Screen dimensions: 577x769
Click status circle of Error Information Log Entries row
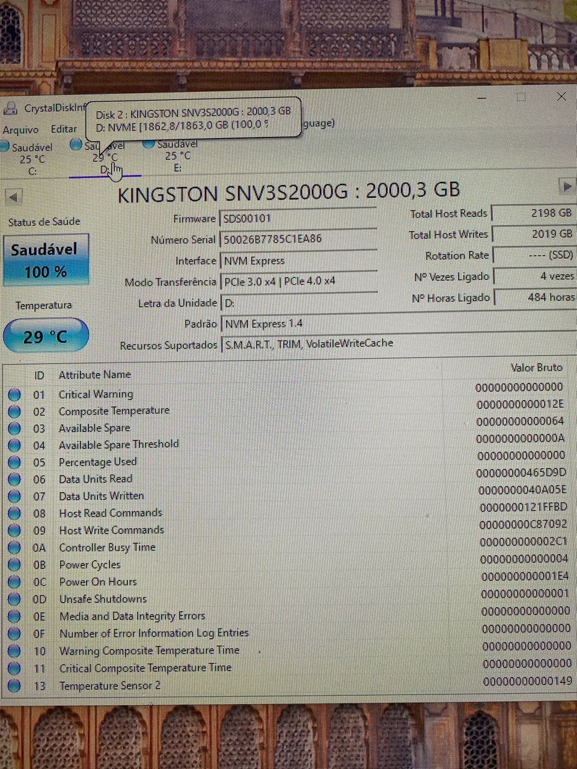click(14, 634)
